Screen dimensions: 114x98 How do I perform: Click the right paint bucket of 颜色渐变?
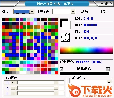[108, 69]
